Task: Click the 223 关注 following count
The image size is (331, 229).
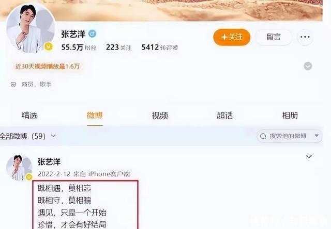Action: click(118, 47)
